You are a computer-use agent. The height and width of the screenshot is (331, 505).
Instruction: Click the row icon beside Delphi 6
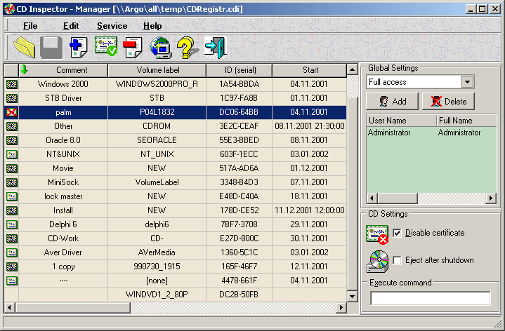(x=12, y=224)
